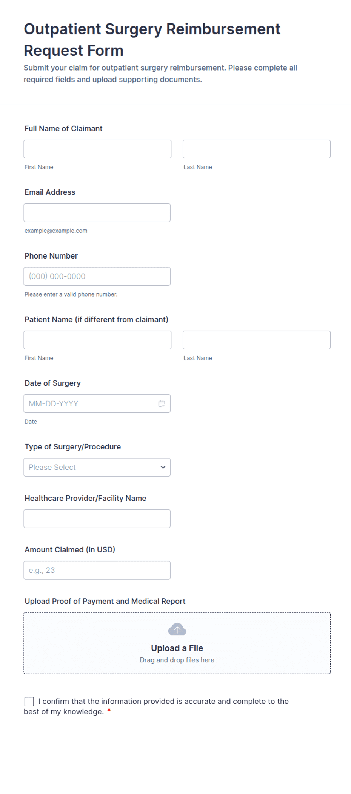The image size is (351, 794).
Task: Select the Patient First Name field
Action: [x=97, y=340]
